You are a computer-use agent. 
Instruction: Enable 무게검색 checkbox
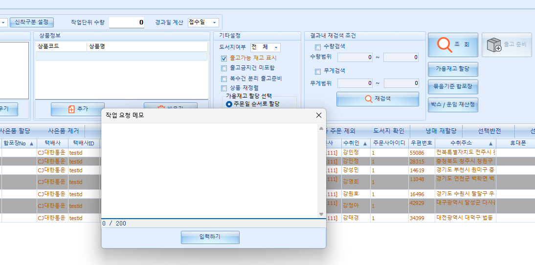tap(318, 71)
